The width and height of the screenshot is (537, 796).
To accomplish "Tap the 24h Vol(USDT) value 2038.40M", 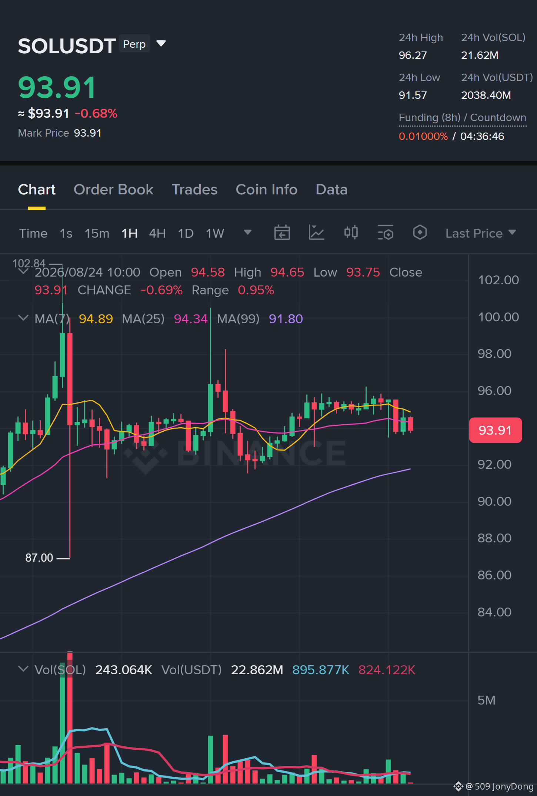I will pyautogui.click(x=486, y=95).
